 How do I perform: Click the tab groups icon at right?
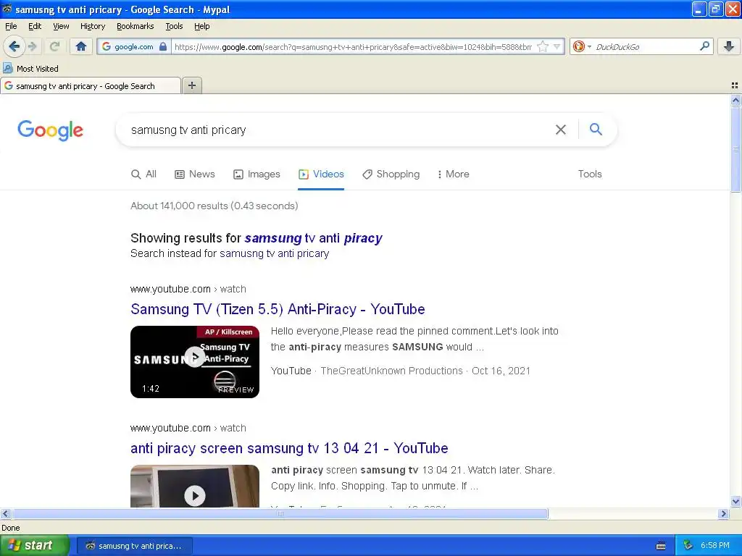point(735,85)
